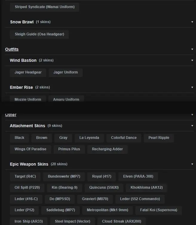Collapse the Epic Weapon Skins arrow

click(192, 164)
